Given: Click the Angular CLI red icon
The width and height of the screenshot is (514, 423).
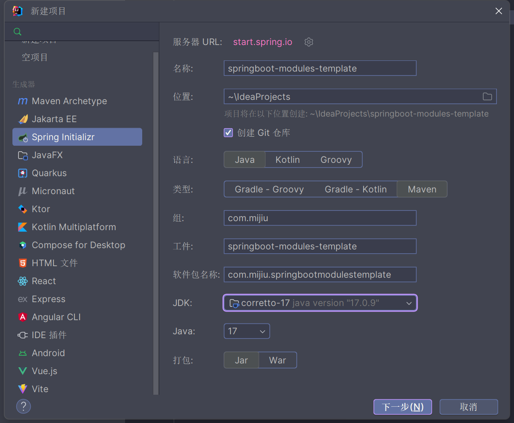Looking at the screenshot, I should click(23, 317).
